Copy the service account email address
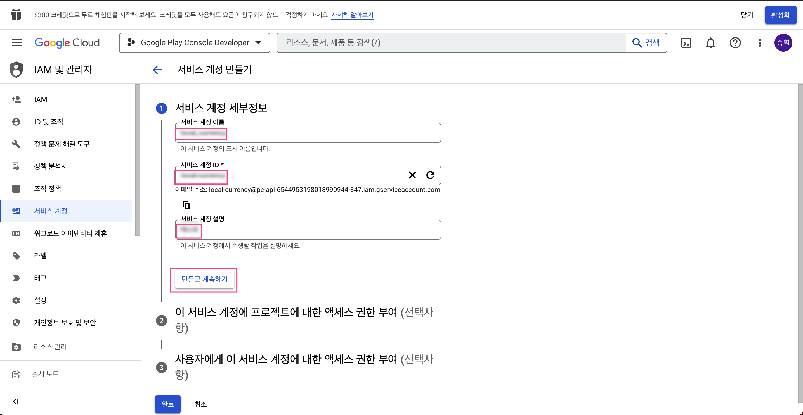Image resolution: width=803 pixels, height=415 pixels. [x=186, y=205]
